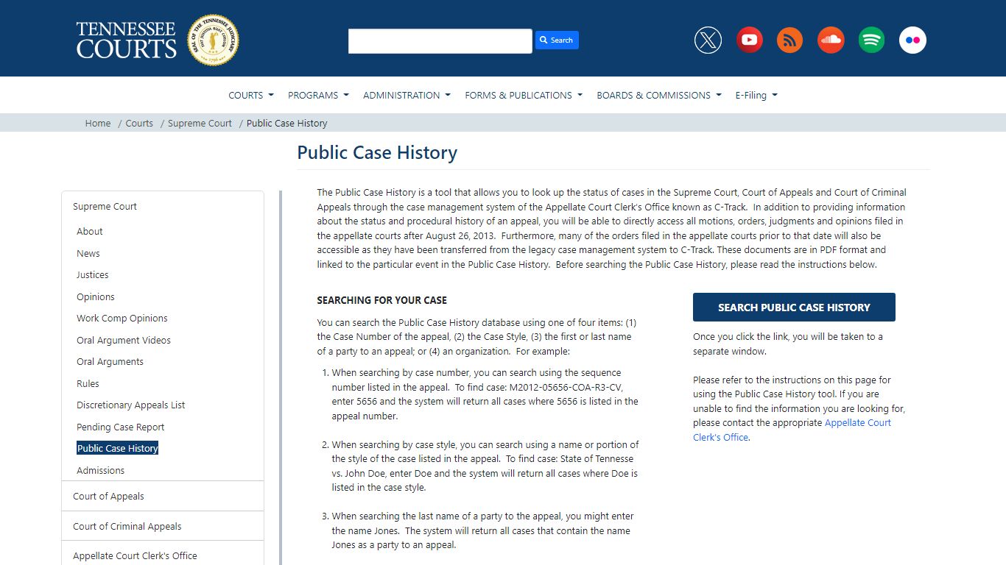
Task: Focus the site search text field
Action: click(x=440, y=41)
